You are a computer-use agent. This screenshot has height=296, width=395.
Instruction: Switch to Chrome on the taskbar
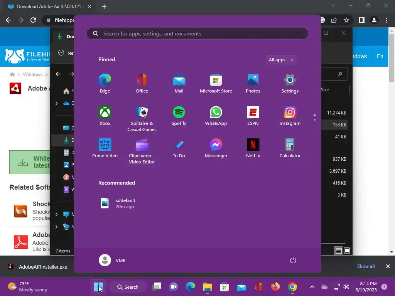pos(292,287)
